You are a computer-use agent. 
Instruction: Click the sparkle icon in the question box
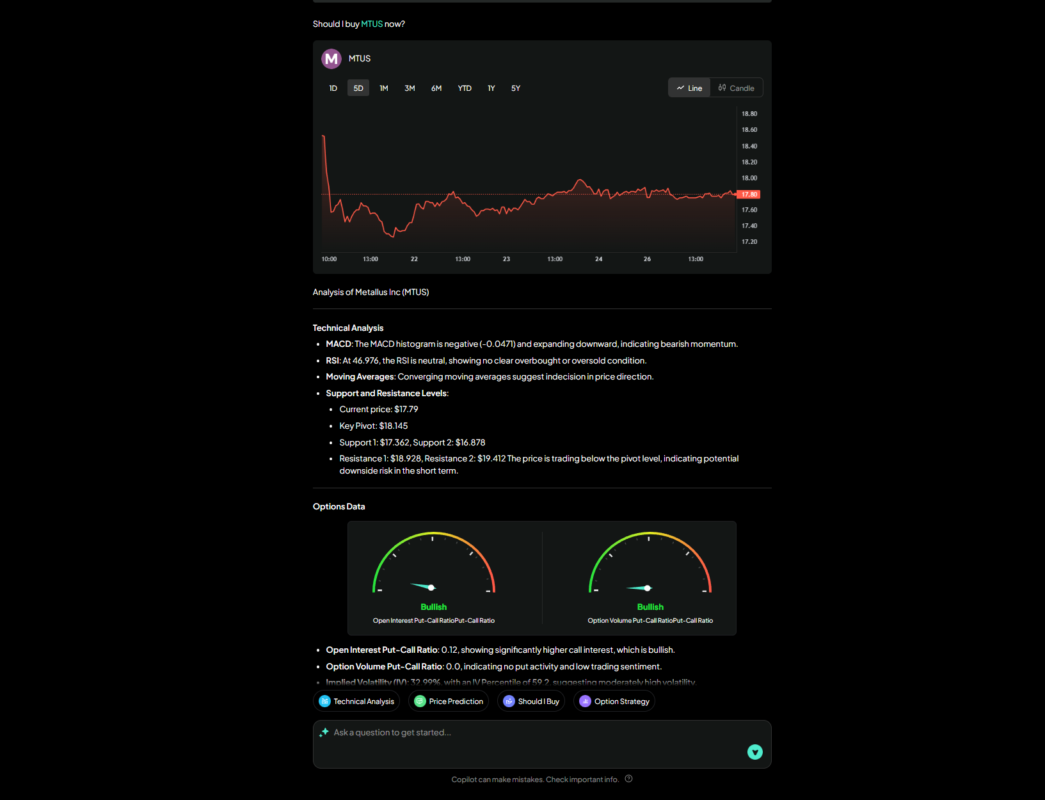[324, 732]
